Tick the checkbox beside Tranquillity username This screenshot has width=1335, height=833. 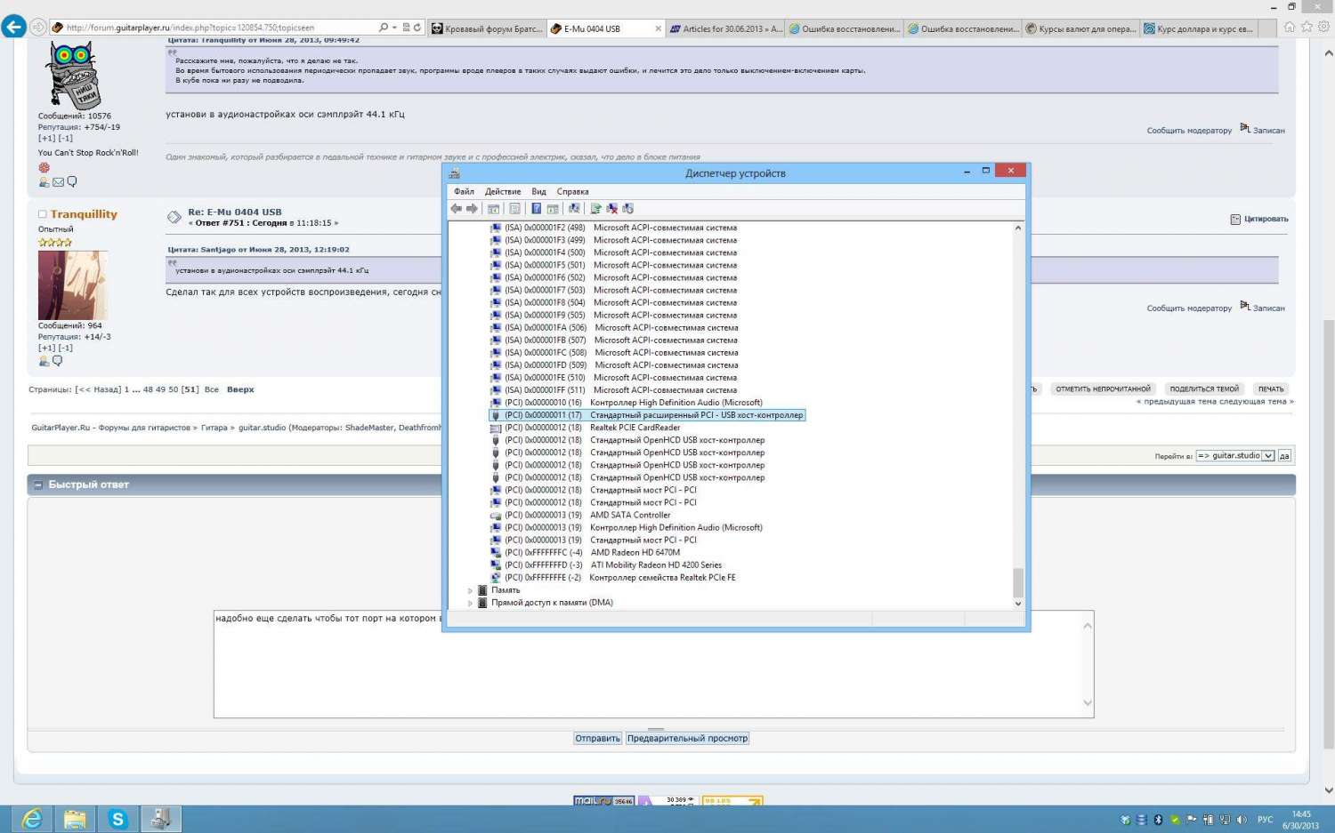pyautogui.click(x=42, y=214)
